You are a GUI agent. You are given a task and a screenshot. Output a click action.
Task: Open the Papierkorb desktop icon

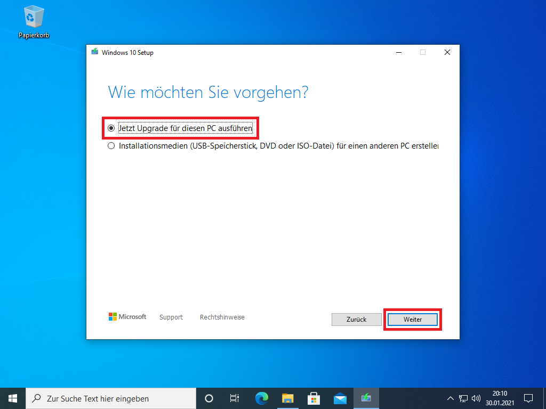pyautogui.click(x=34, y=21)
